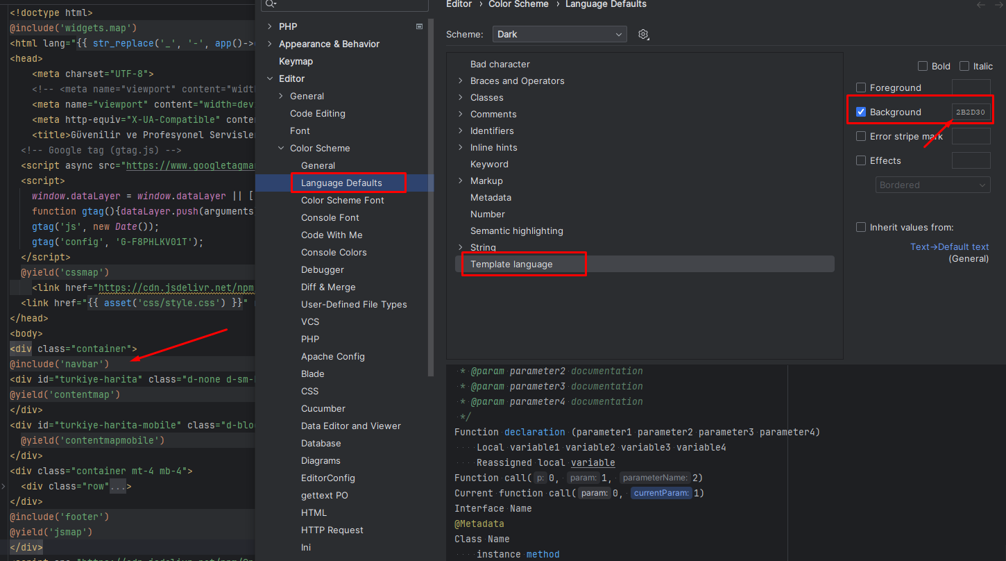1006x561 pixels.
Task: Expand the PHP settings node
Action: [270, 26]
